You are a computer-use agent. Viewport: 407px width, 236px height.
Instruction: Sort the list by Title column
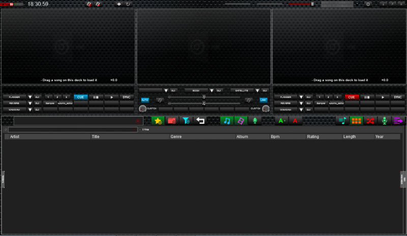[130, 137]
